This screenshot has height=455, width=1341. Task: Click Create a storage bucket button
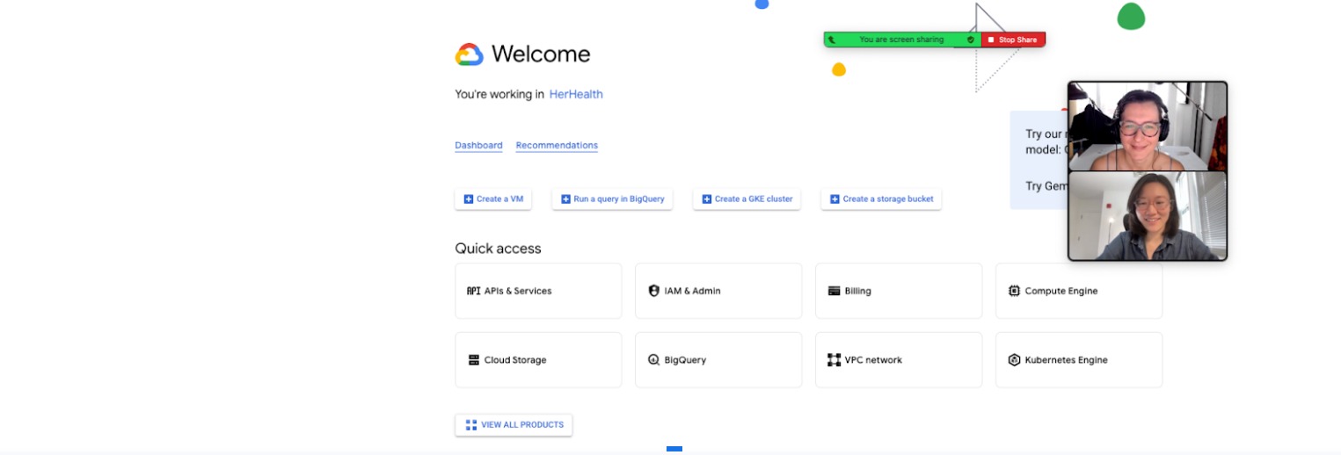881,199
